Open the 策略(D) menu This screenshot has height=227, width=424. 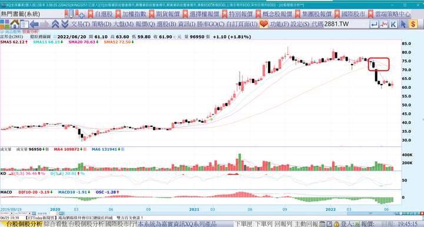[101, 24]
